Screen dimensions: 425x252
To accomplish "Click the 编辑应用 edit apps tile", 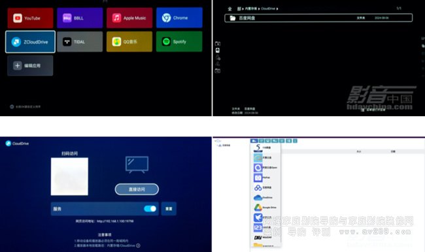I will 30,65.
